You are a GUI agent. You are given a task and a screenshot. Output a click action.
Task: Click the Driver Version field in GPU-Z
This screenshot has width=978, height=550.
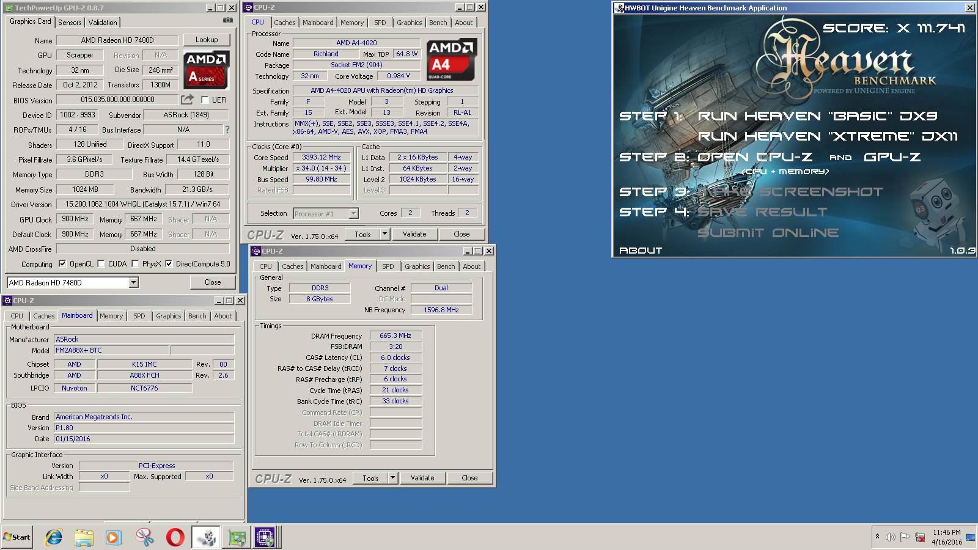(143, 204)
